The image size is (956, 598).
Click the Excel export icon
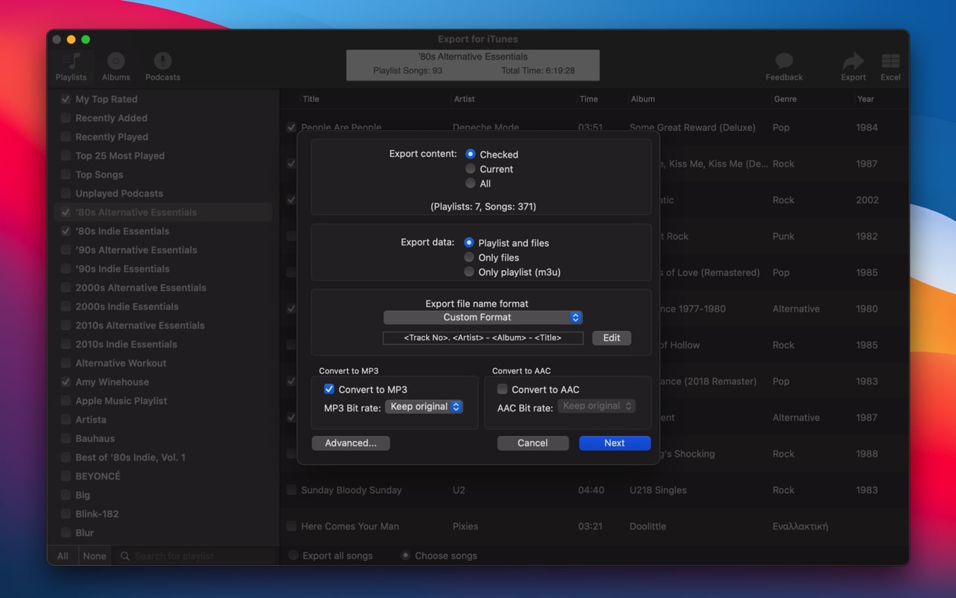[890, 62]
